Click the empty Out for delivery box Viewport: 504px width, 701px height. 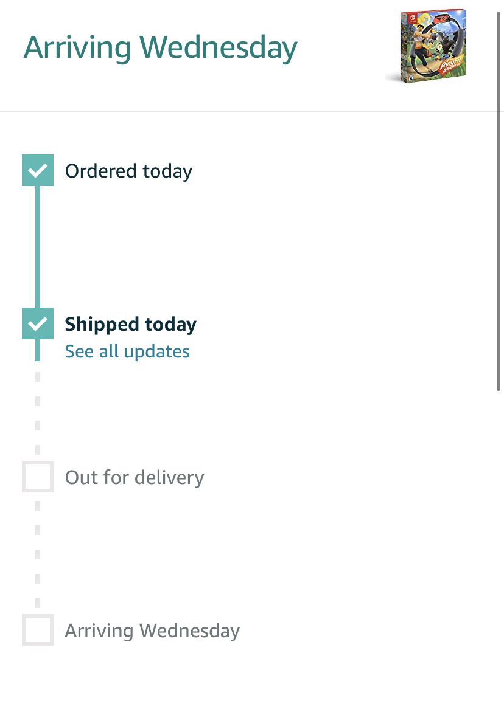(x=38, y=477)
